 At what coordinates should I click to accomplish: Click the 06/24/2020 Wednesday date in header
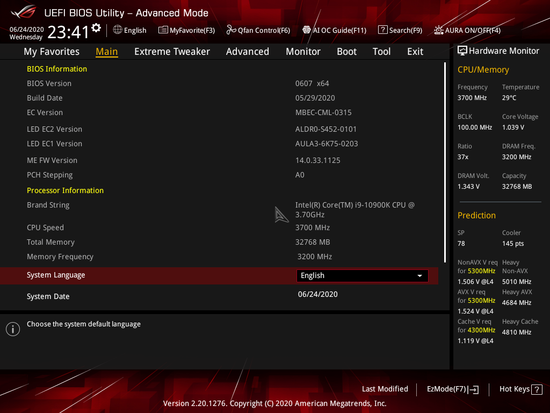[x=26, y=33]
